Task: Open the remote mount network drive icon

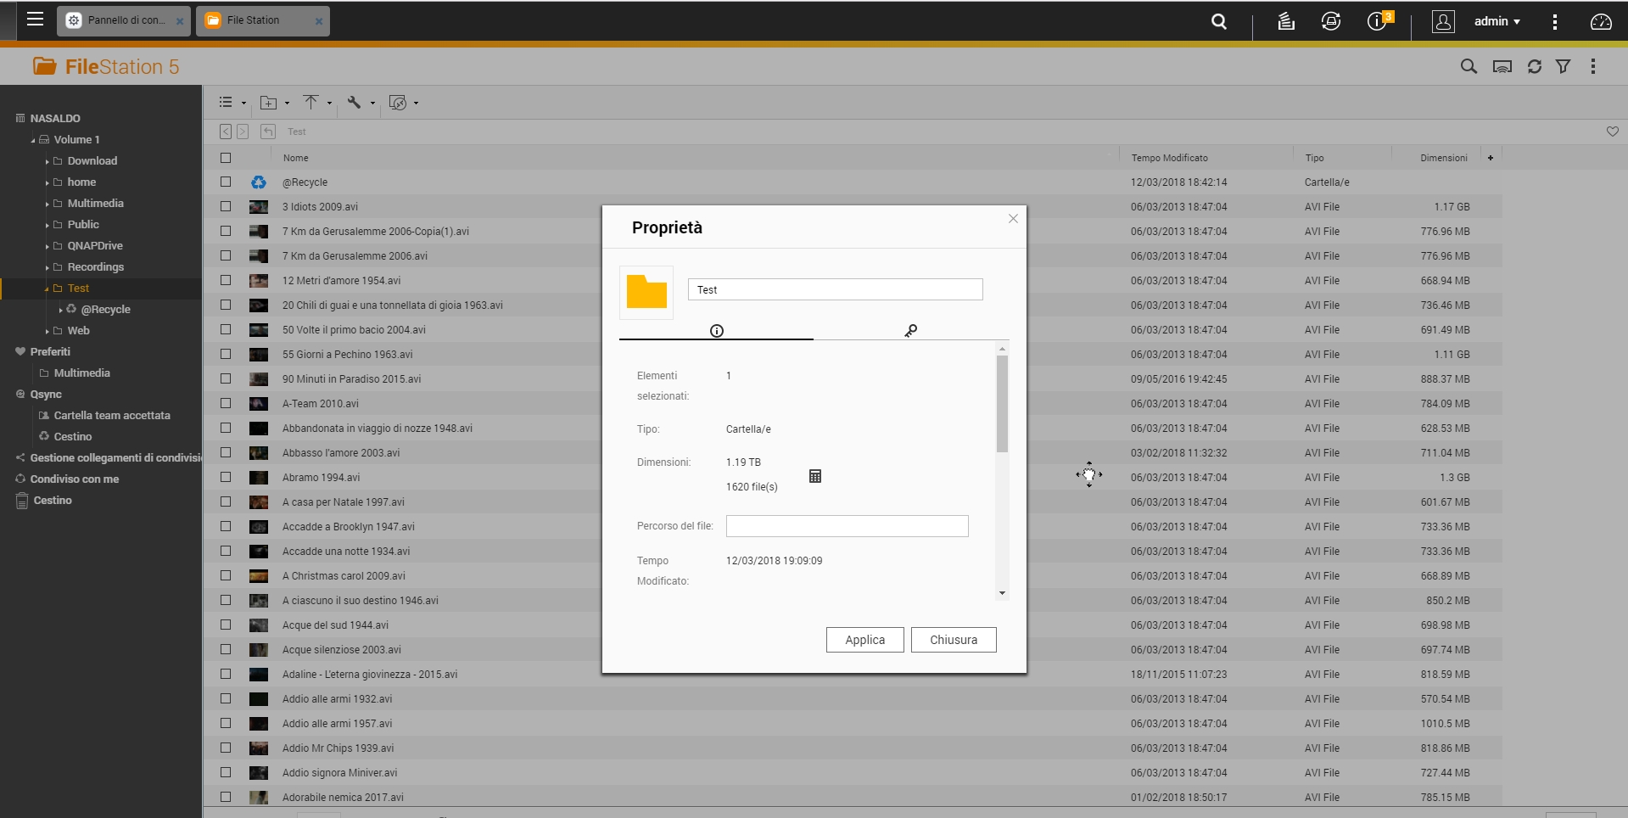Action: coord(1502,66)
